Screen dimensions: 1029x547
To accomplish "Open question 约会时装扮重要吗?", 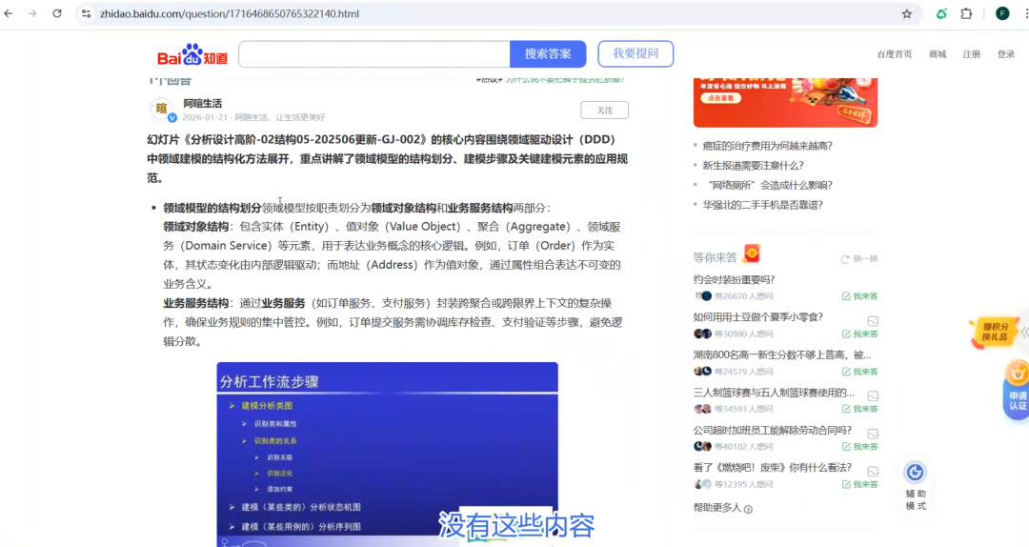I will point(734,280).
